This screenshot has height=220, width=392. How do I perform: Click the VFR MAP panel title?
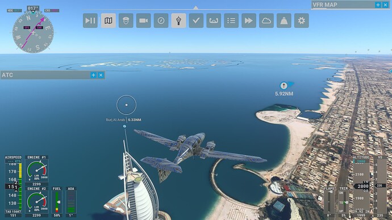click(x=325, y=5)
